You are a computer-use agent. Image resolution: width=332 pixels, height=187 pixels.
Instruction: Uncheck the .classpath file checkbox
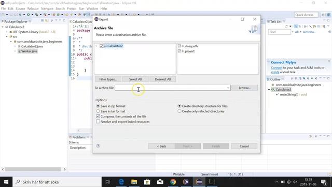pos(179,46)
